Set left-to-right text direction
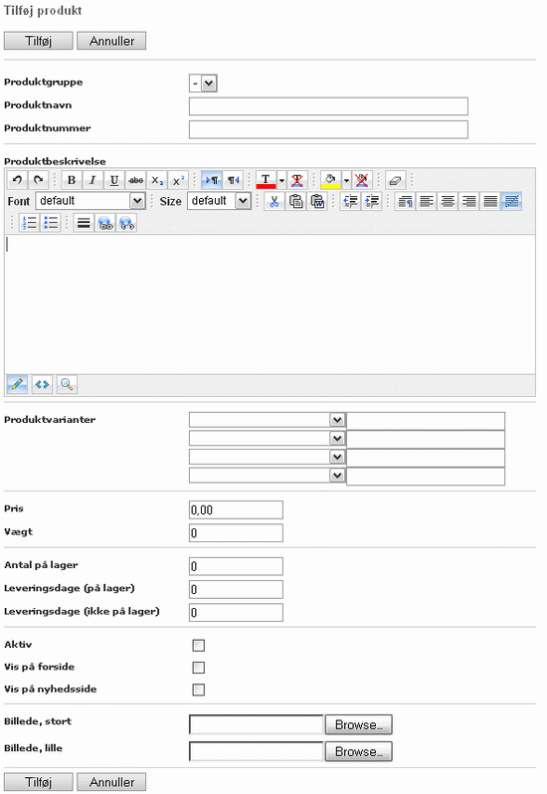 [212, 180]
